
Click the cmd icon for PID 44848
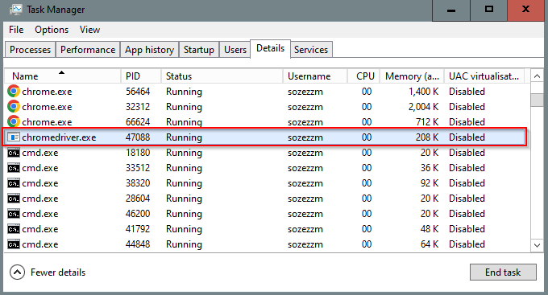point(14,244)
